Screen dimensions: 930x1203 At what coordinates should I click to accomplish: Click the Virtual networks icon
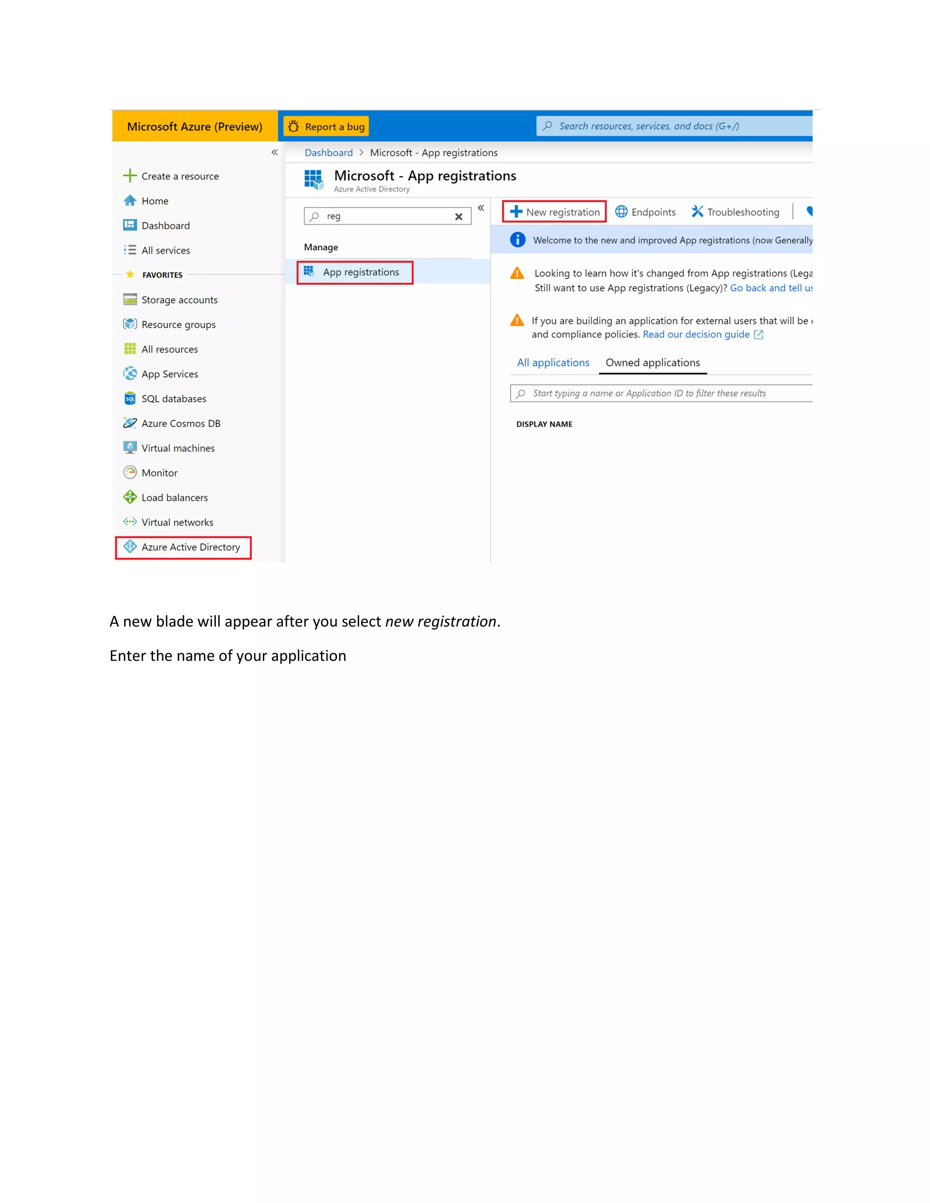click(129, 522)
